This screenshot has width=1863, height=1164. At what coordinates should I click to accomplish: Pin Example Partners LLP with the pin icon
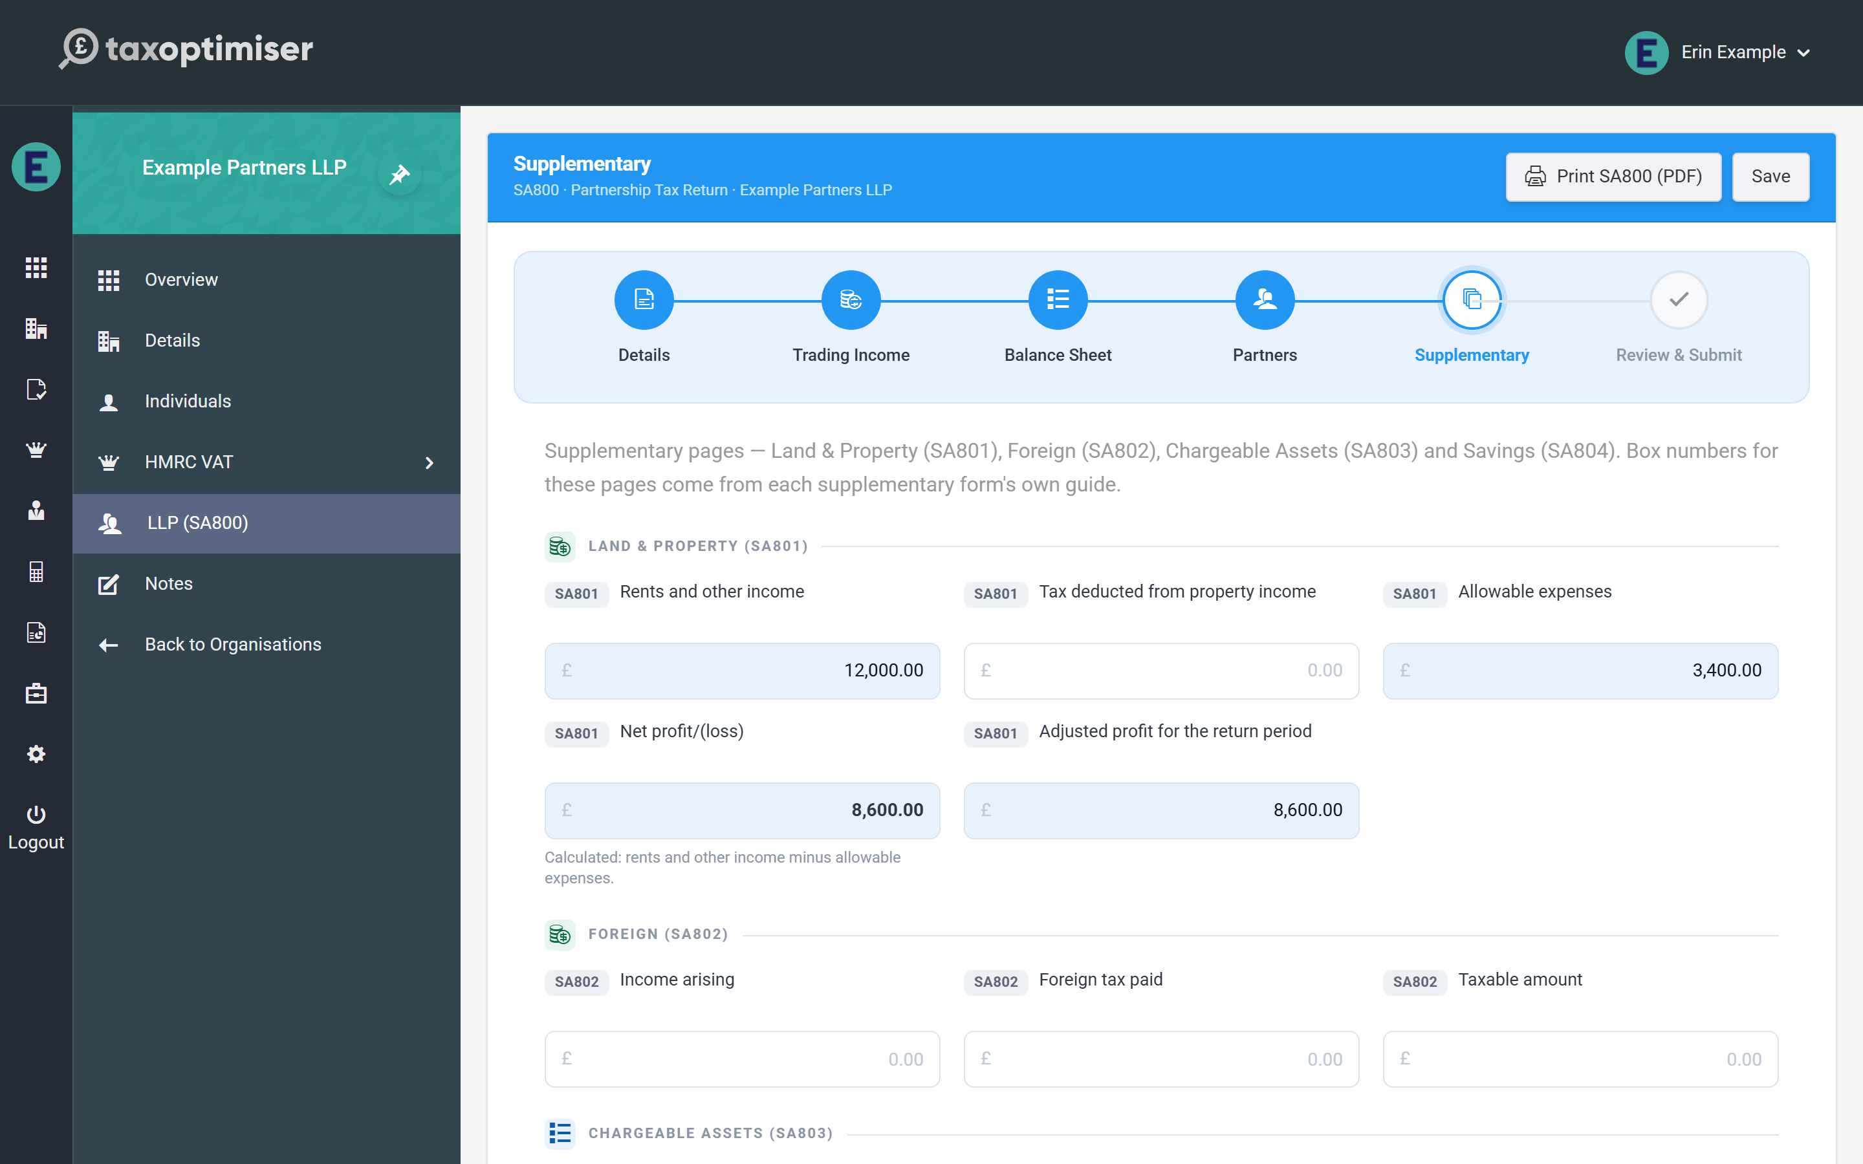[400, 174]
